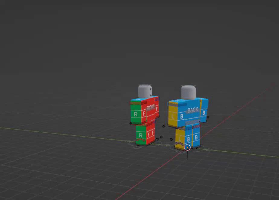Click the 3D cursor crosshair circle

tap(188, 148)
